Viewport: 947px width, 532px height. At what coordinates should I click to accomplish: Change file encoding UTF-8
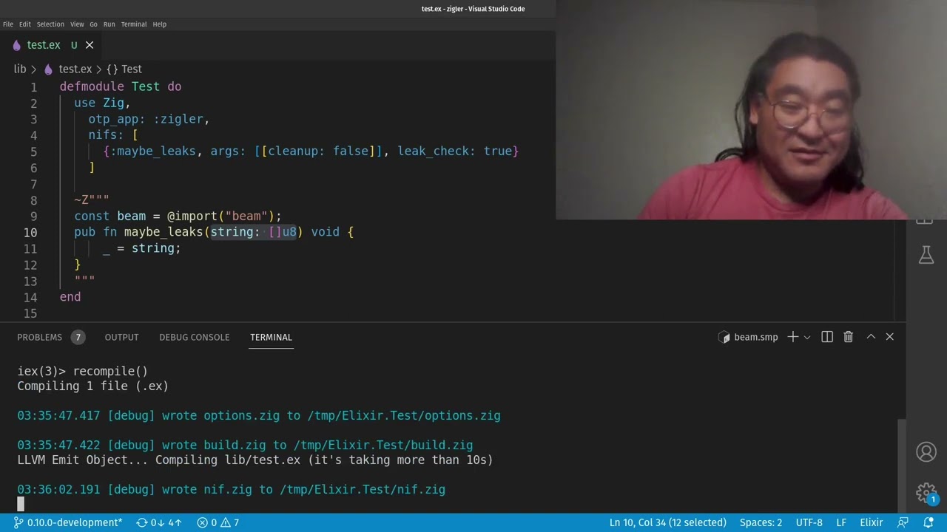809,522
